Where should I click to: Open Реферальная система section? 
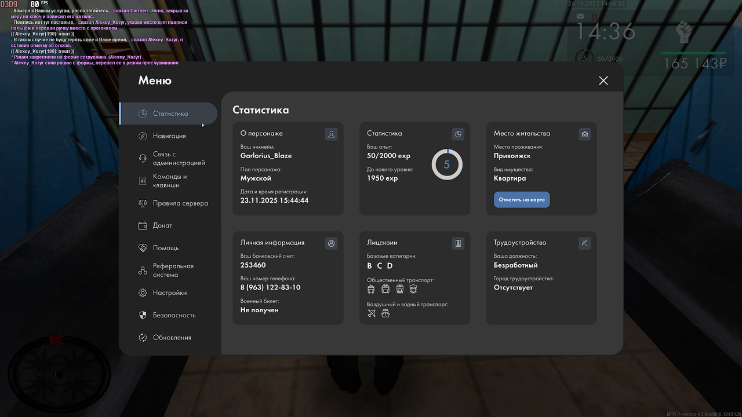pos(168,270)
